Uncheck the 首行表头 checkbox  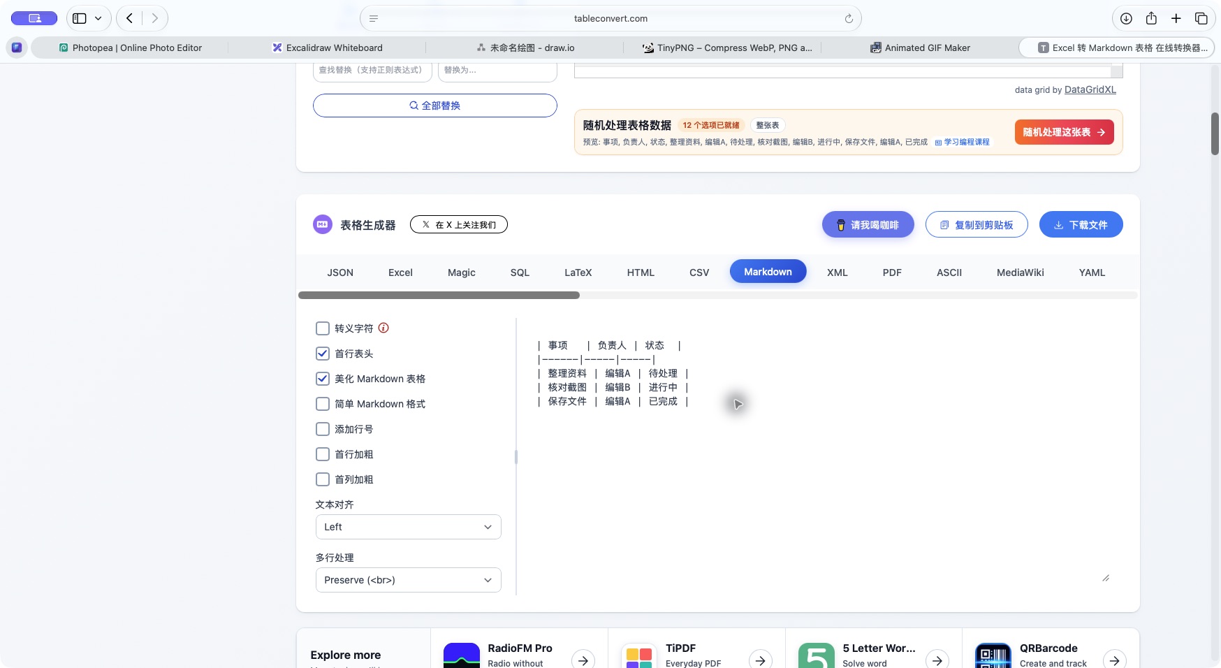click(x=323, y=354)
